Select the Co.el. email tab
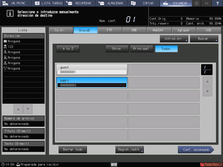Viewport: 223px width, 167px height. click(x=61, y=30)
